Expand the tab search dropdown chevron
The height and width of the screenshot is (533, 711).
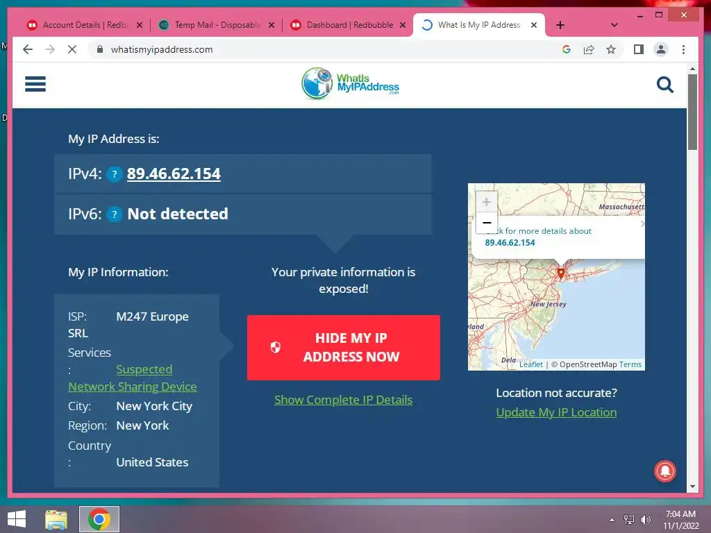[x=614, y=25]
